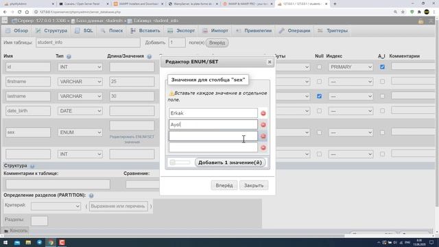Open index dropdown for firstname row
Viewport: 439px width, 247px height.
pos(351,82)
